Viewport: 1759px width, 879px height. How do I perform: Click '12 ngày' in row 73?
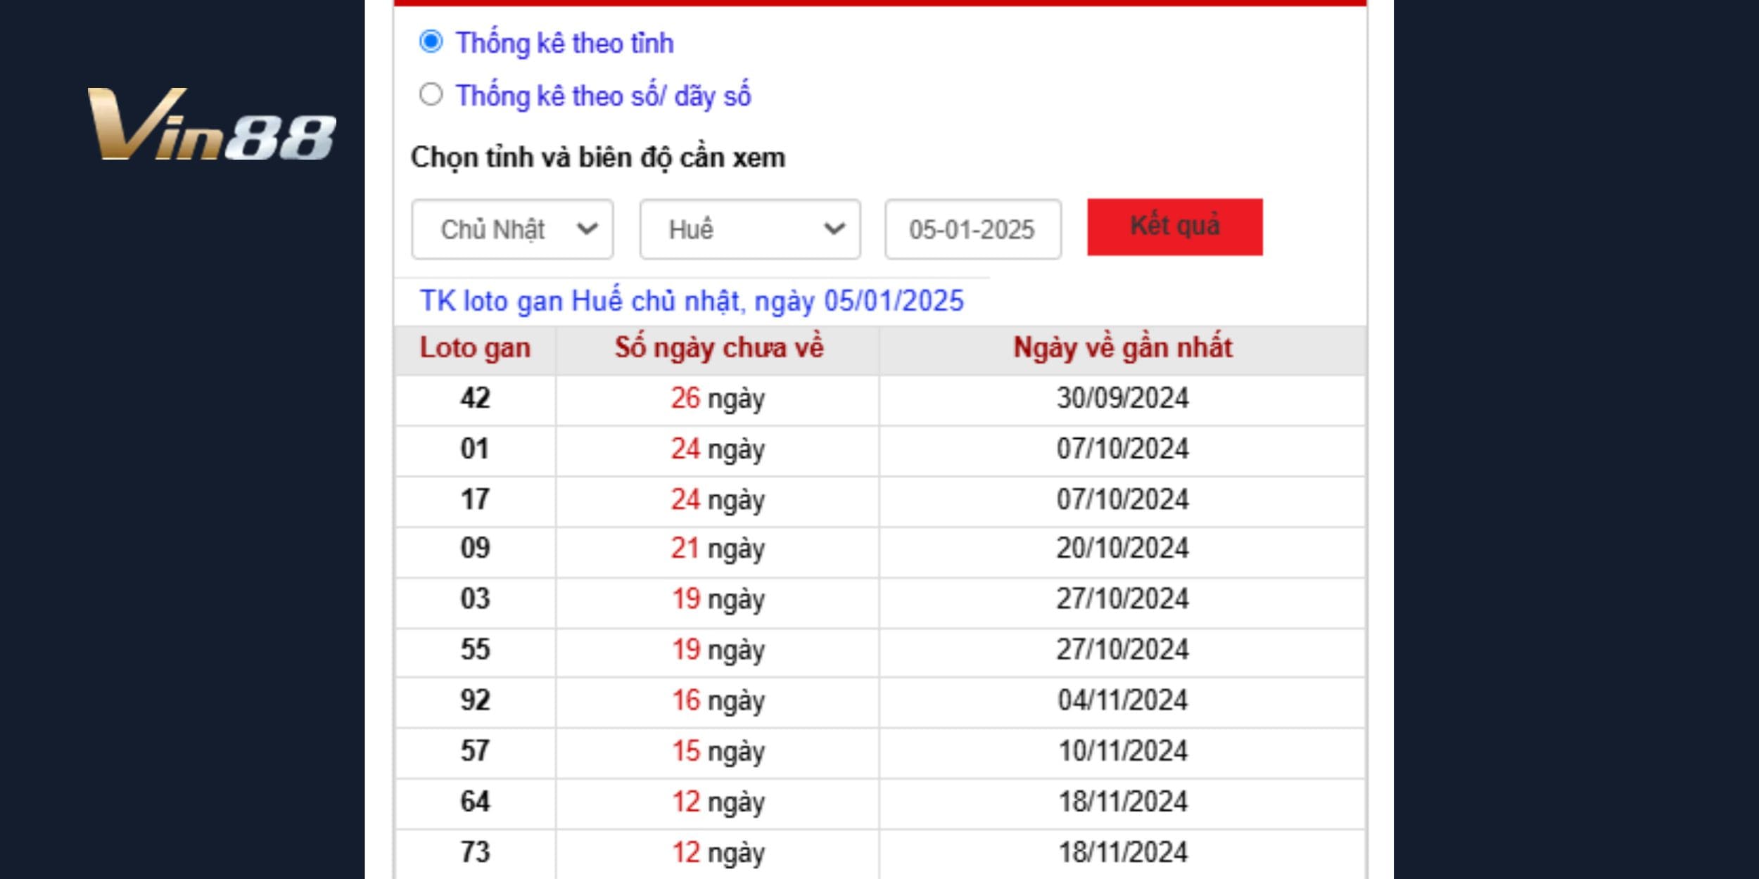tap(718, 853)
